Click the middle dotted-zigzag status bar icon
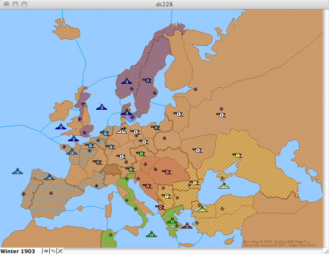The height and width of the screenshot is (254, 329). 53,251
